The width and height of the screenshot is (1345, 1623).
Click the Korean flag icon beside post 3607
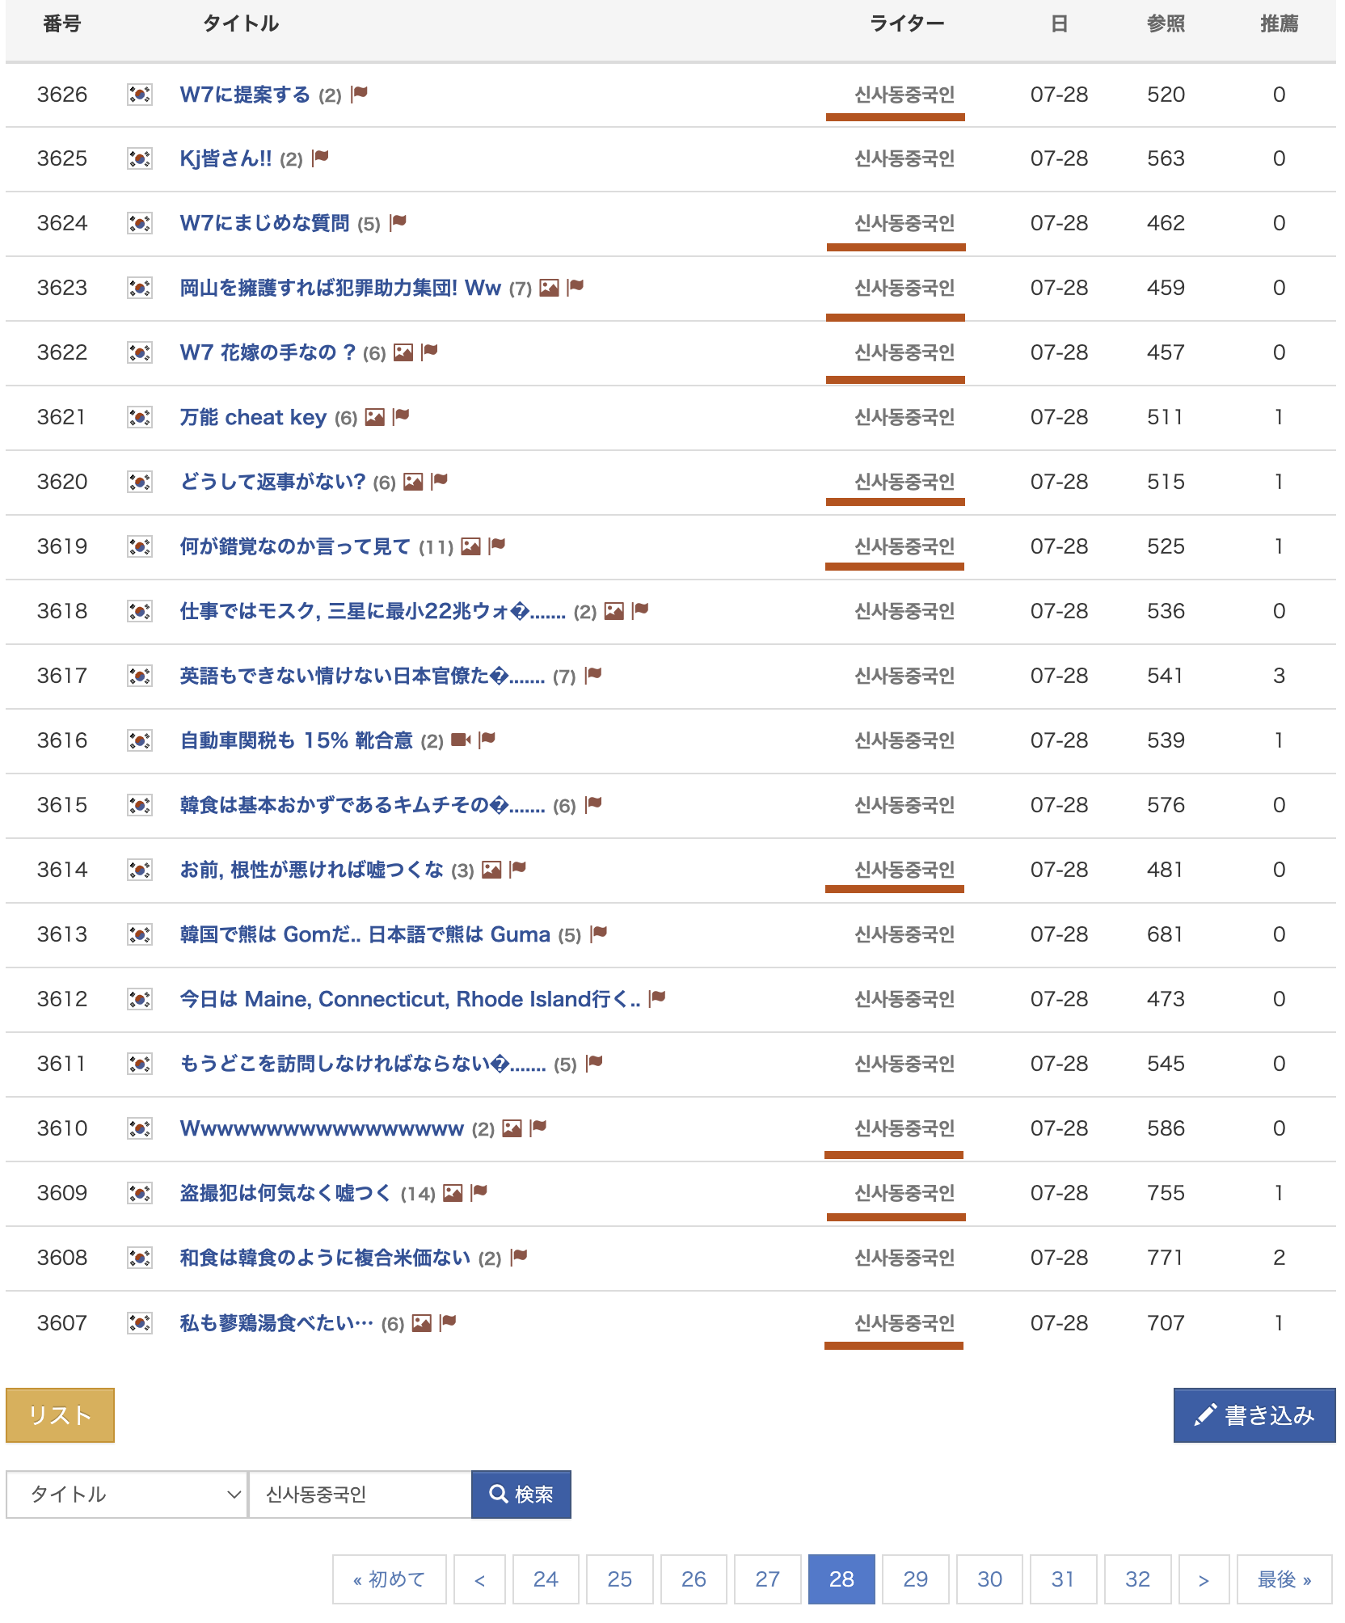[140, 1323]
